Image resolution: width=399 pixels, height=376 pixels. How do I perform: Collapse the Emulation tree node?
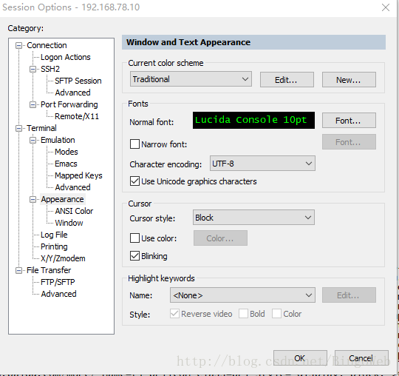click(x=33, y=140)
